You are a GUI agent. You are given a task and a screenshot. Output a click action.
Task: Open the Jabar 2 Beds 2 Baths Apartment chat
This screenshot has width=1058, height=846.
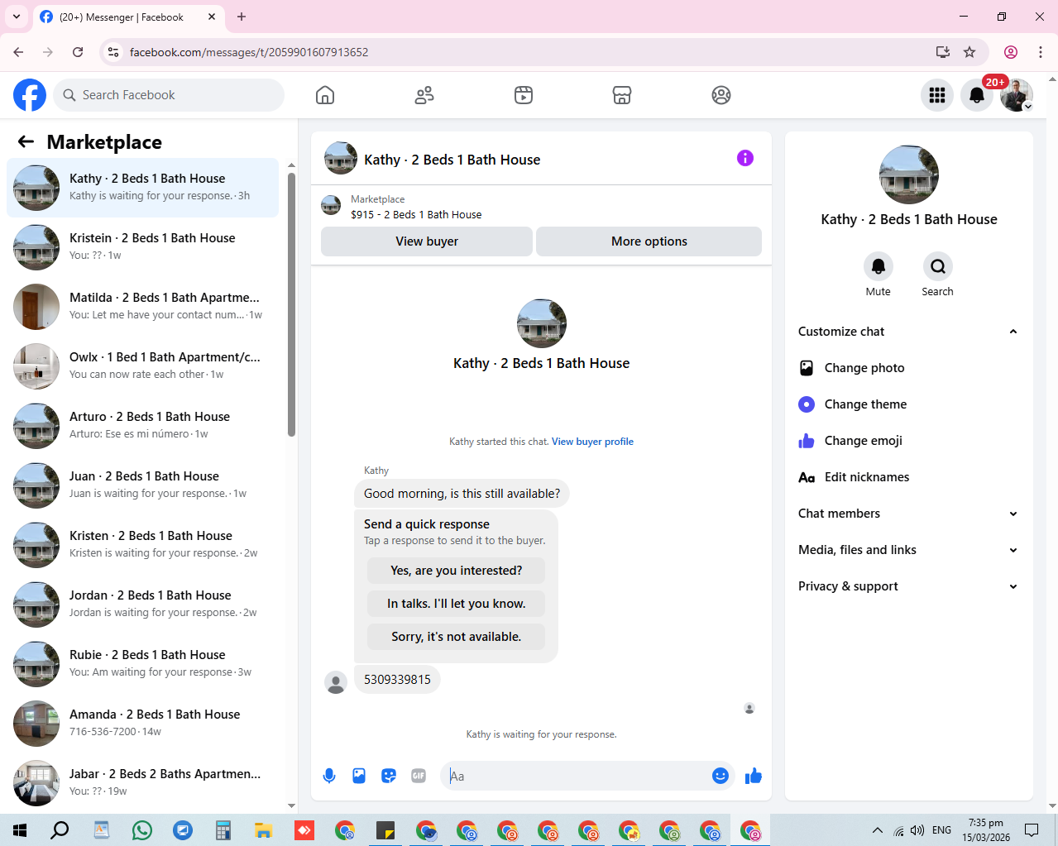pos(143,783)
